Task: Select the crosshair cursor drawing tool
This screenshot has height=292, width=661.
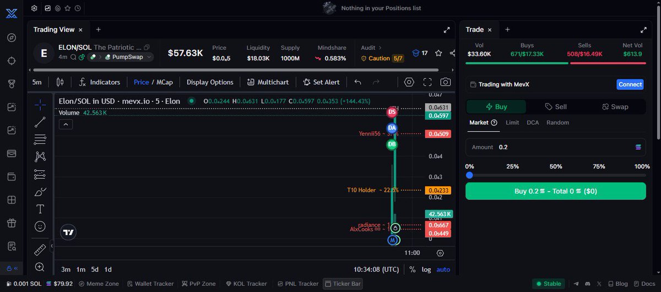Action: (x=40, y=104)
